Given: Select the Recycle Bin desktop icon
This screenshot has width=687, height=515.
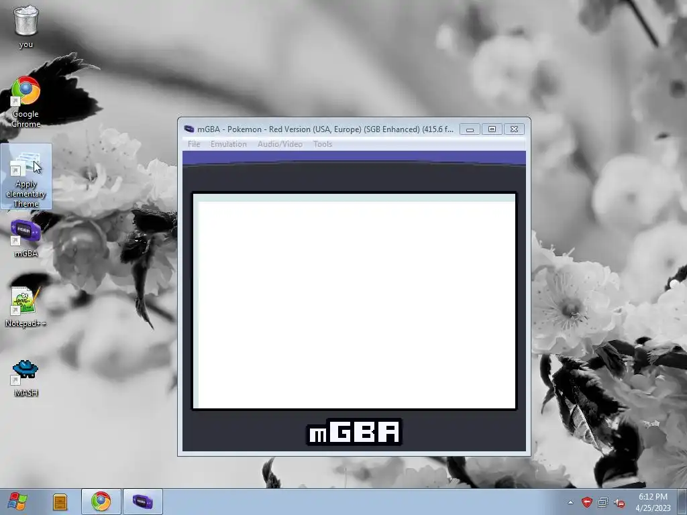Looking at the screenshot, I should pos(26,27).
